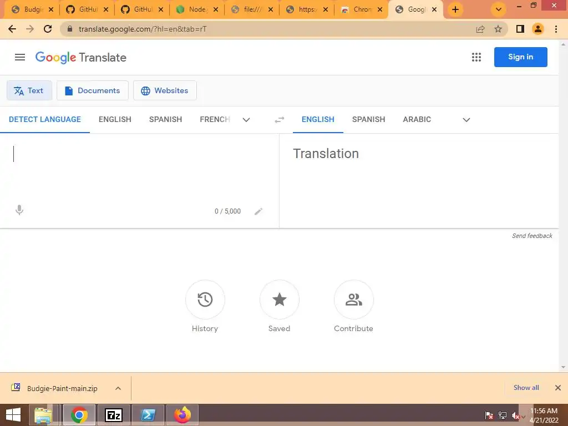This screenshot has height=426, width=568.
Task: Open 7-Zip from taskbar
Action: pyautogui.click(x=113, y=415)
